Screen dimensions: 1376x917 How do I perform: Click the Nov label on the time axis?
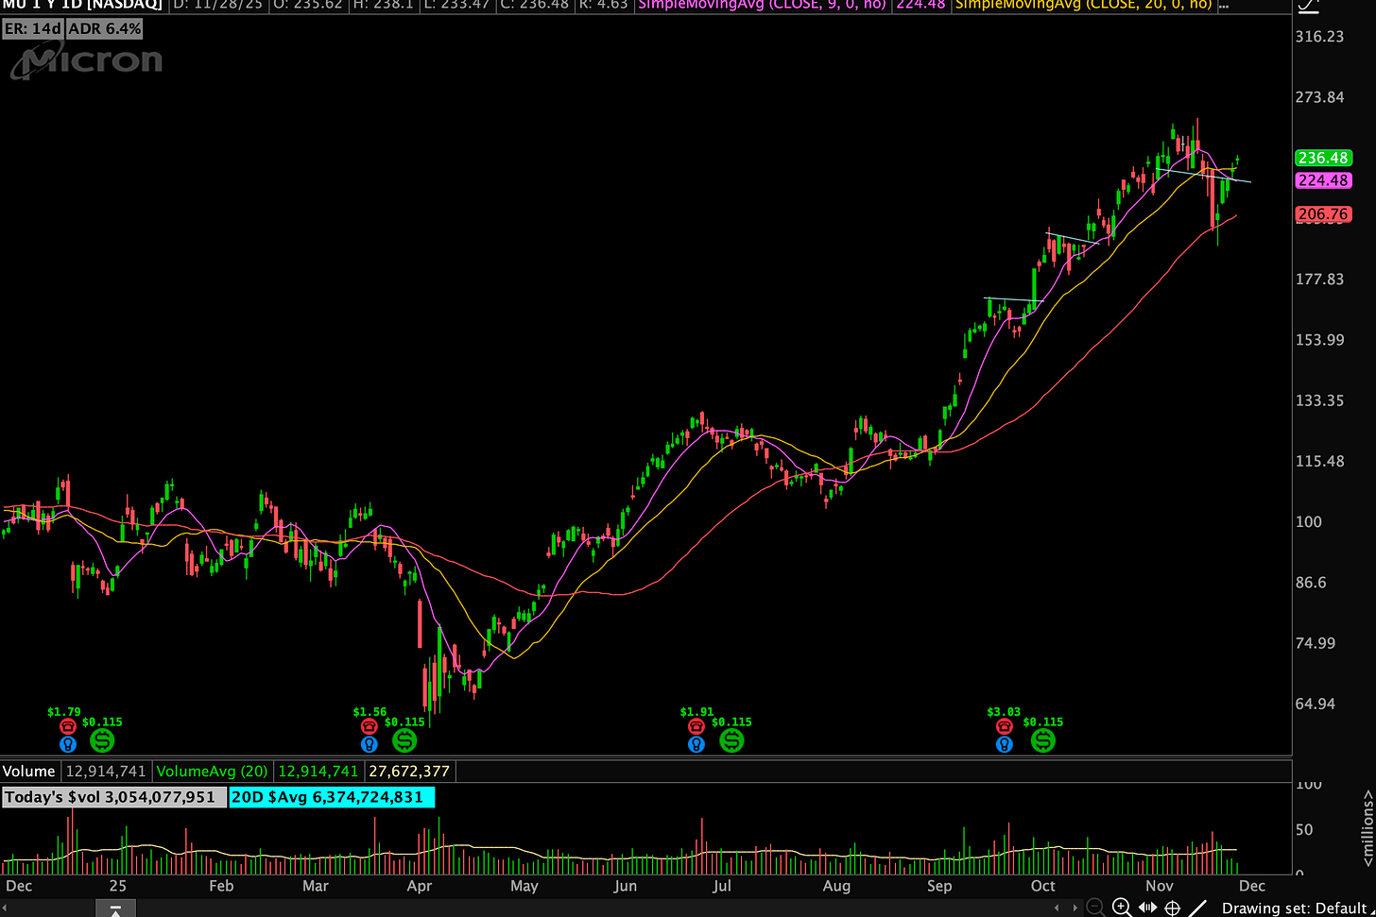point(1159,886)
